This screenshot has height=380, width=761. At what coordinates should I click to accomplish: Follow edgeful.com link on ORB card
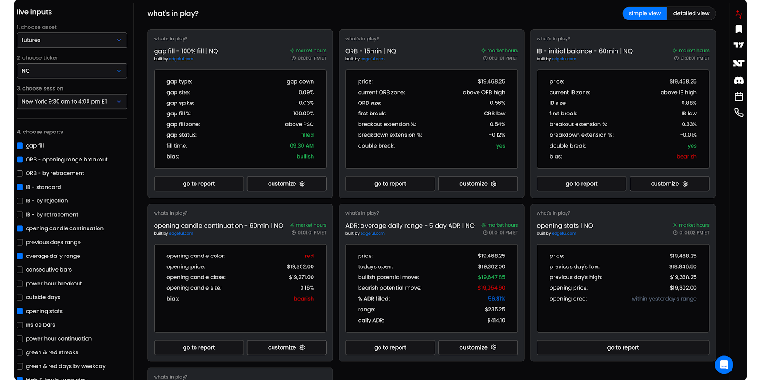[x=372, y=59]
